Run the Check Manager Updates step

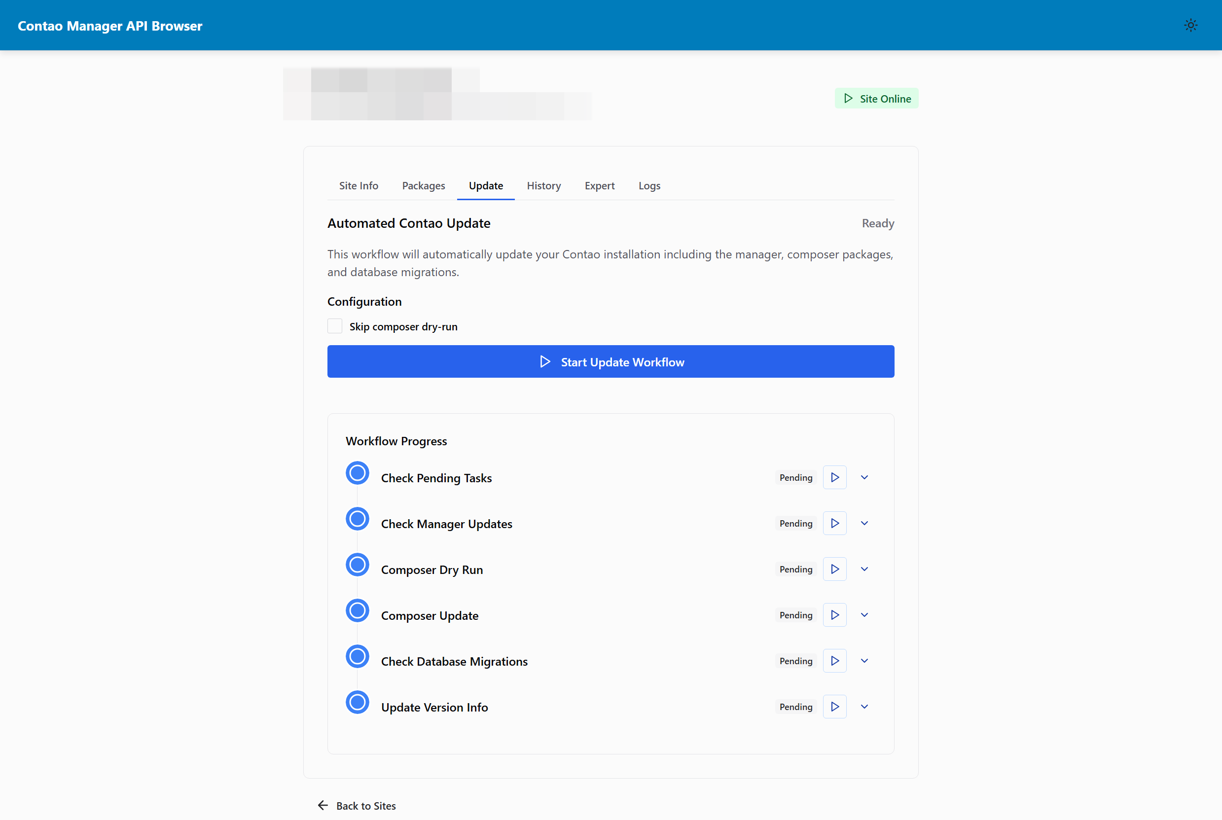pos(834,523)
